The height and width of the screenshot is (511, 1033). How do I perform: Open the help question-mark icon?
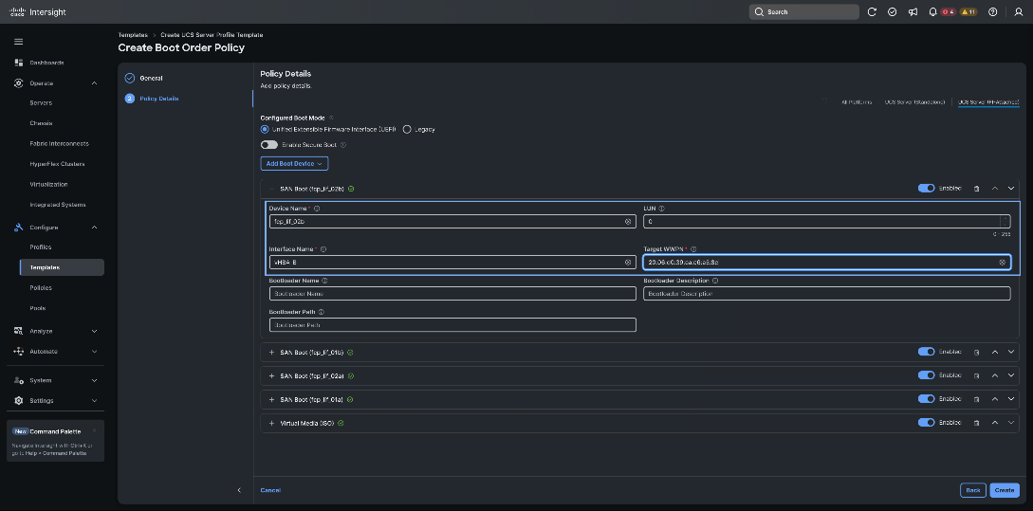[993, 12]
